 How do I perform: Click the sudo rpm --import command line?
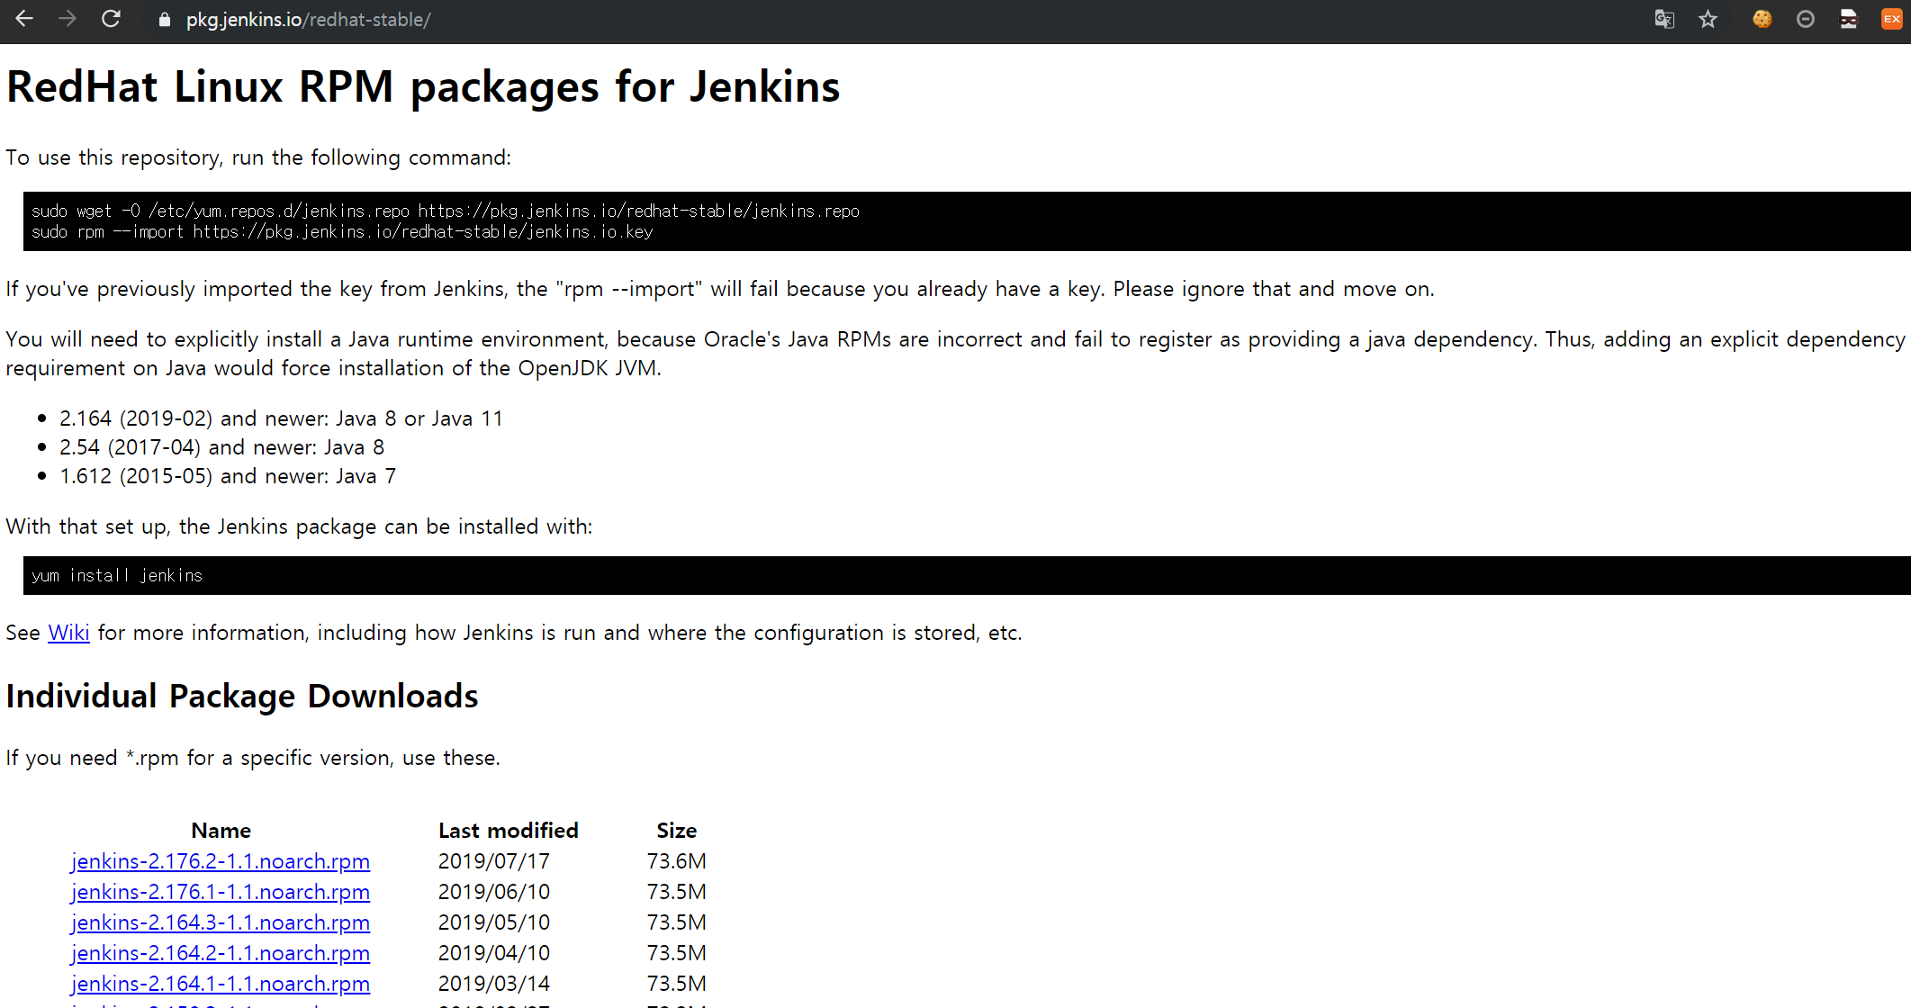(342, 232)
